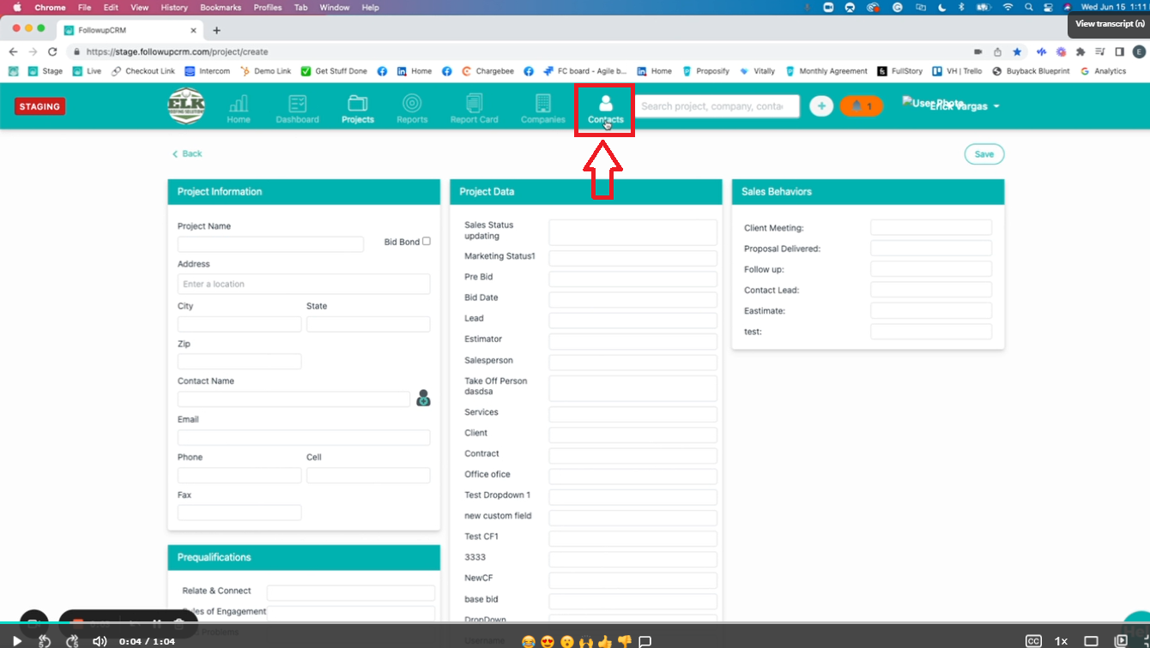
Task: Click the Back link
Action: [187, 153]
